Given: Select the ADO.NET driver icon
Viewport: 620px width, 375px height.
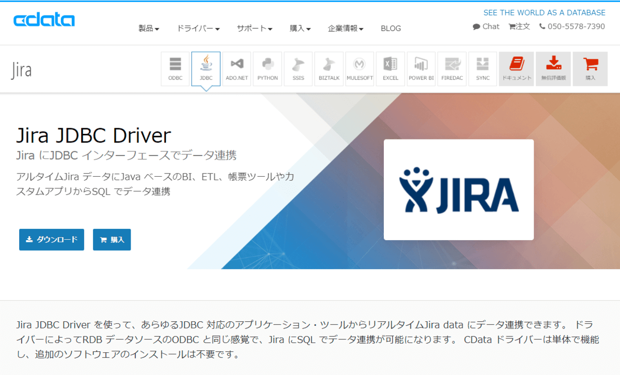Looking at the screenshot, I should 237,69.
